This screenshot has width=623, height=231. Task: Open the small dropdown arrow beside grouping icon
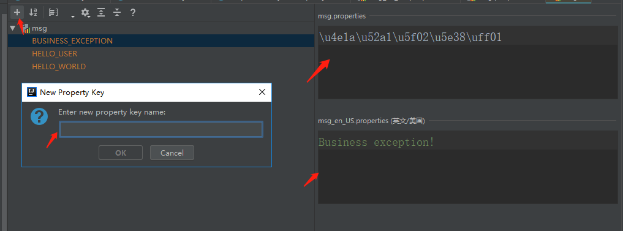point(73,17)
